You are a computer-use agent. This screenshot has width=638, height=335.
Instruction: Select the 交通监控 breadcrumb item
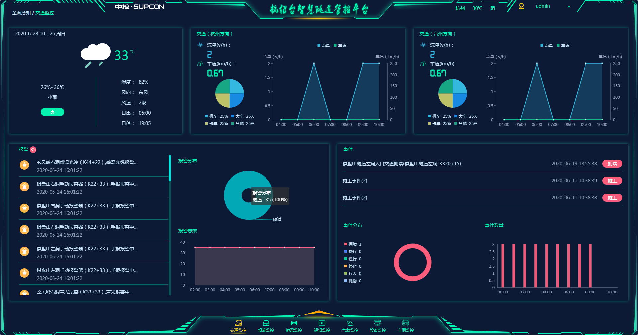tap(45, 13)
